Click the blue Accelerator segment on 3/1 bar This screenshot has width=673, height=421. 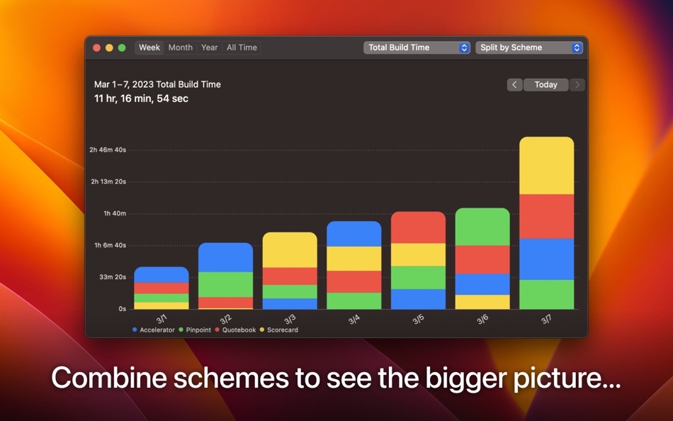pyautogui.click(x=162, y=274)
